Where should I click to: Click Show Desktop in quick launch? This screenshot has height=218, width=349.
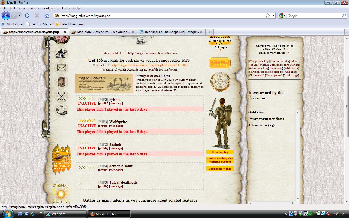pyautogui.click(x=20, y=214)
